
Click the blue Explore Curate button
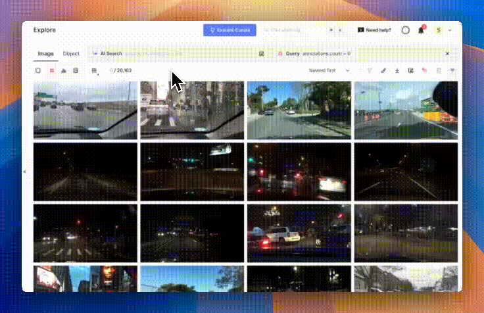pos(230,30)
